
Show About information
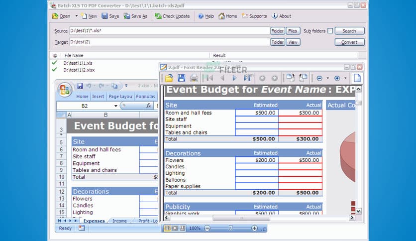click(x=282, y=16)
